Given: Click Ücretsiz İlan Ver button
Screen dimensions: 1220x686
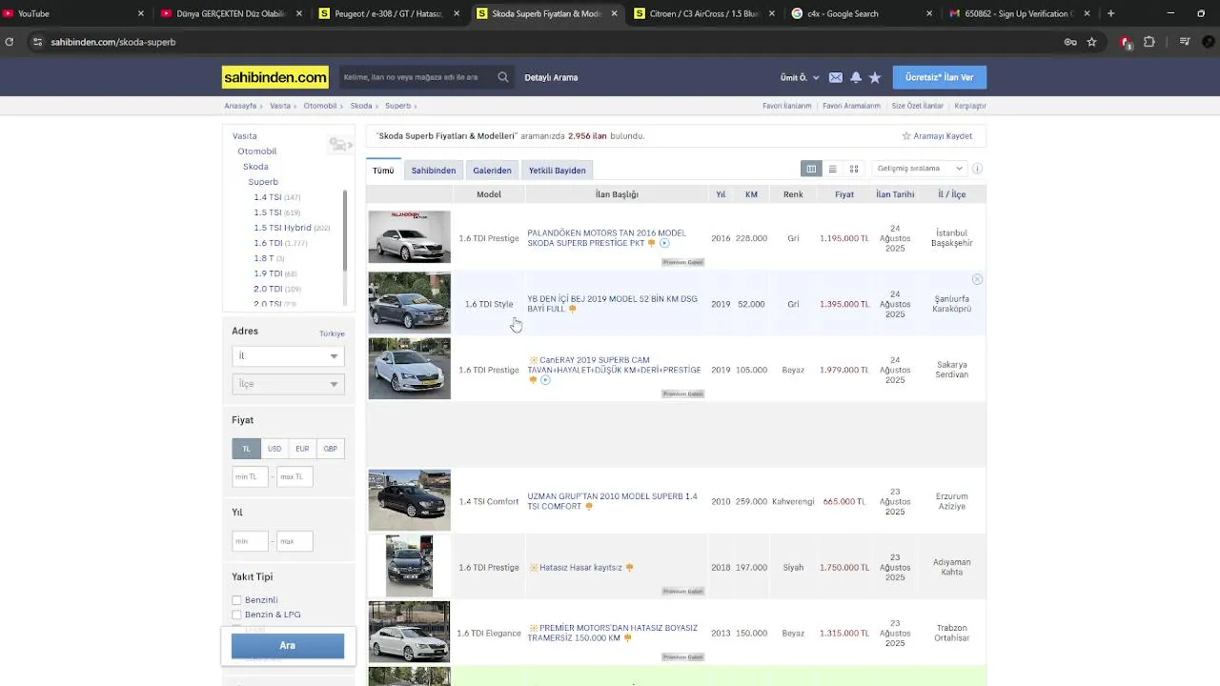Looking at the screenshot, I should 940,77.
